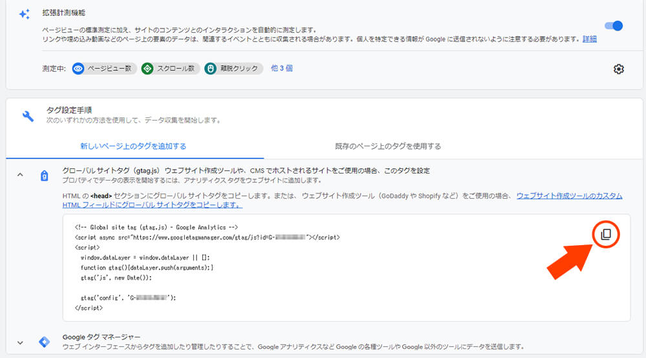Switch to 既存のページ上のタグを使用する tab
The image size is (646, 358).
tap(388, 146)
